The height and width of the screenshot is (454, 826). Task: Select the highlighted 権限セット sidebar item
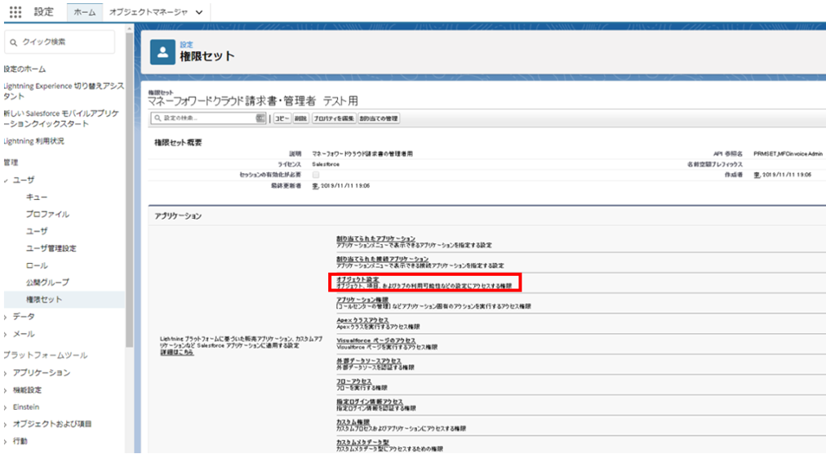(64, 300)
